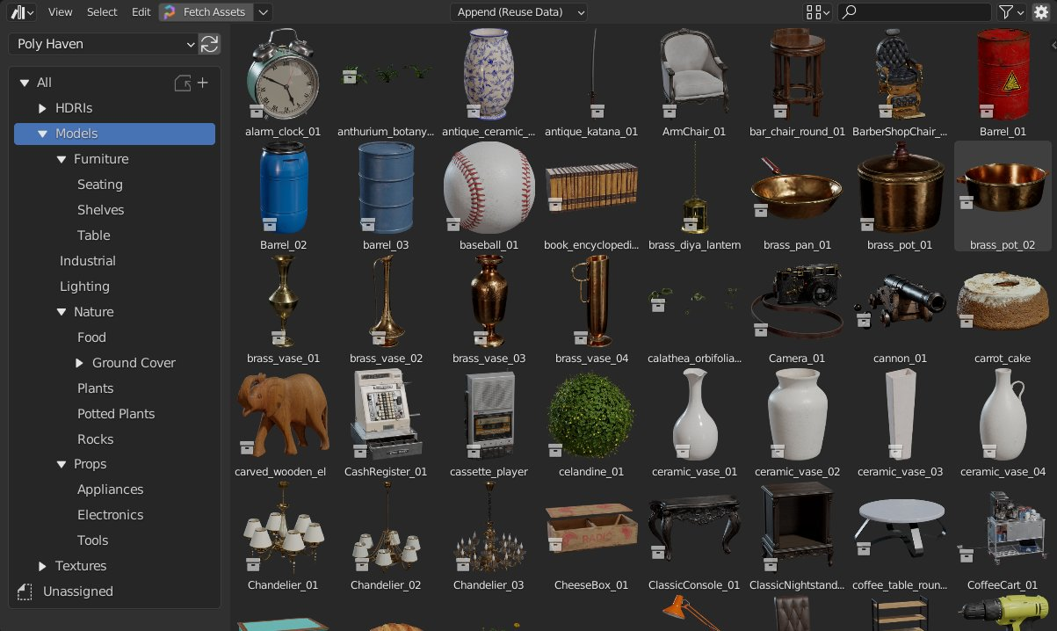Collapse the All catalog tree

[x=24, y=83]
